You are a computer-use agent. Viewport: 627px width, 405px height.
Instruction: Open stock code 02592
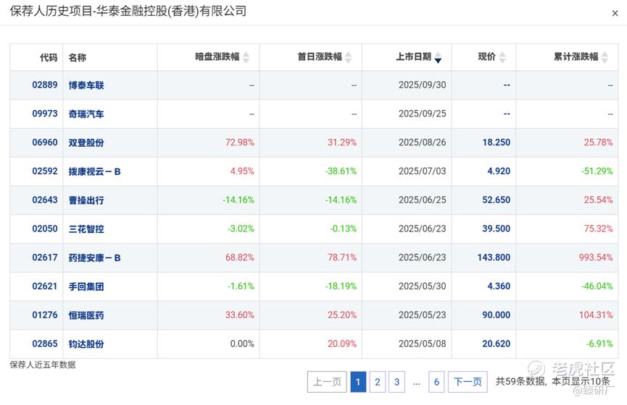45,171
